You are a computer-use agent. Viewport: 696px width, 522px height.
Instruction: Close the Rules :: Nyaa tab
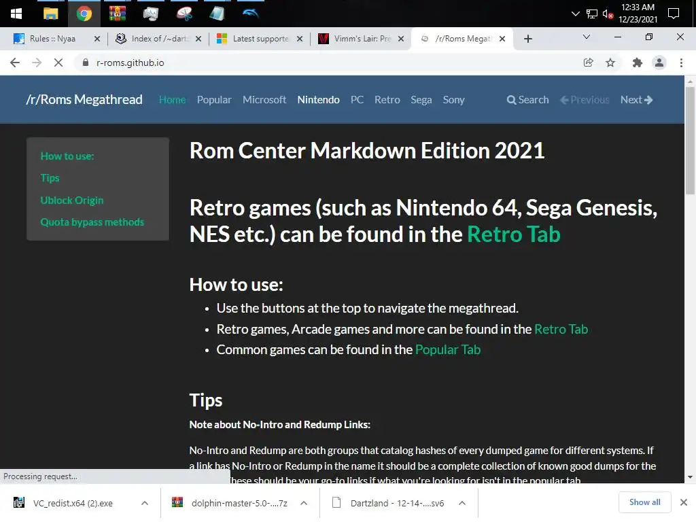click(97, 39)
